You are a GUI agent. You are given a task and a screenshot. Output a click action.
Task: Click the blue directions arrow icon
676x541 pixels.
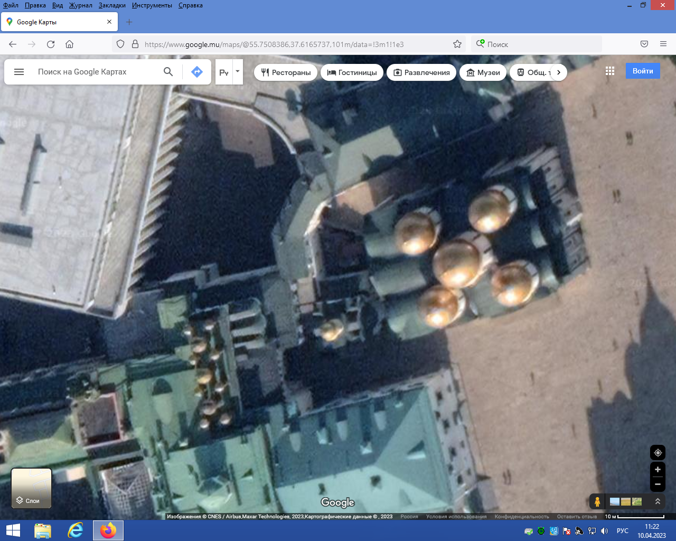coord(197,72)
